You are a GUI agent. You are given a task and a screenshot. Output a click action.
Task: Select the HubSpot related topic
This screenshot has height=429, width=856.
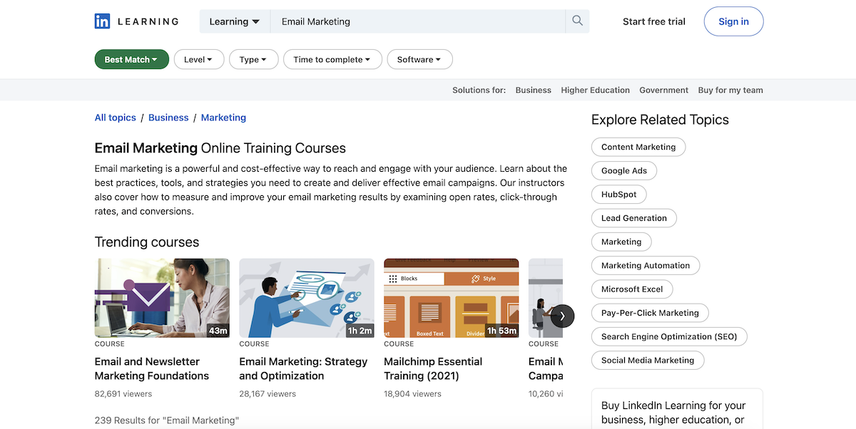click(x=618, y=194)
